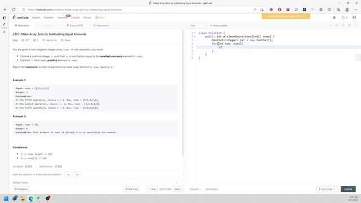Click the thumbs-down dislike icon

click(x=34, y=40)
